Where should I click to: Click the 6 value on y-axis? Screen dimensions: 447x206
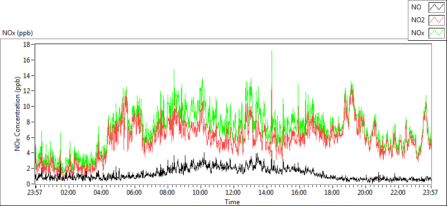point(29,137)
